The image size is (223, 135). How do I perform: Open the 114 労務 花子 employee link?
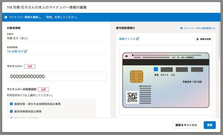[x=17, y=51]
